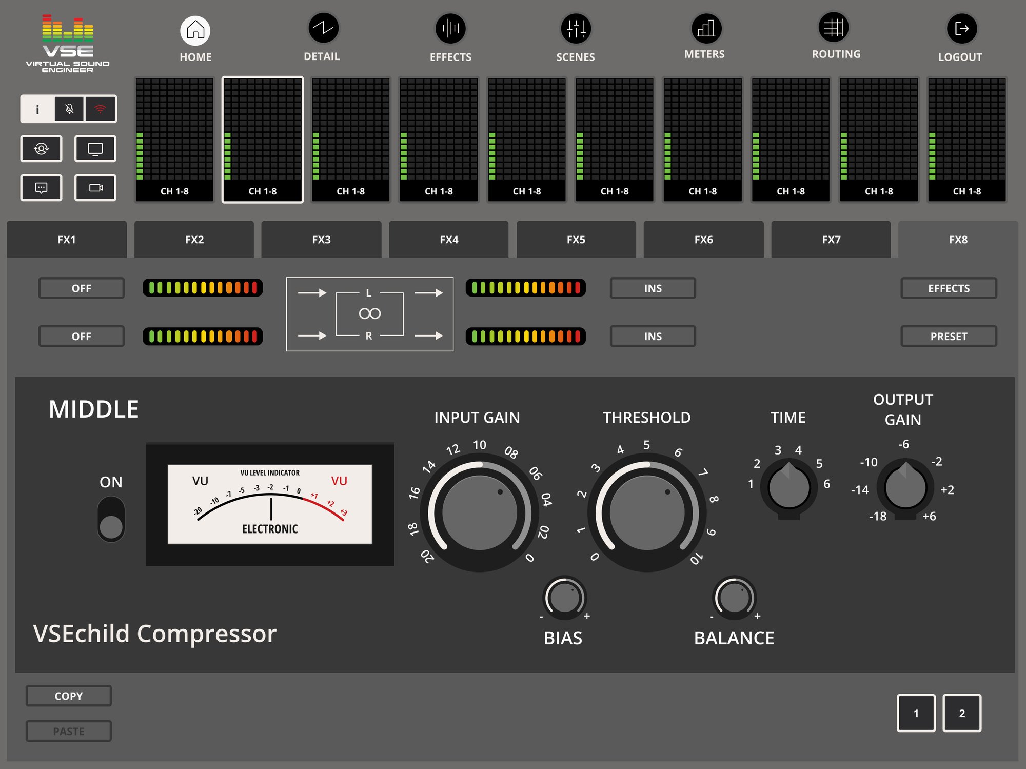Open the chat message icon
Screen dimensions: 1026x769
pyautogui.click(x=42, y=188)
